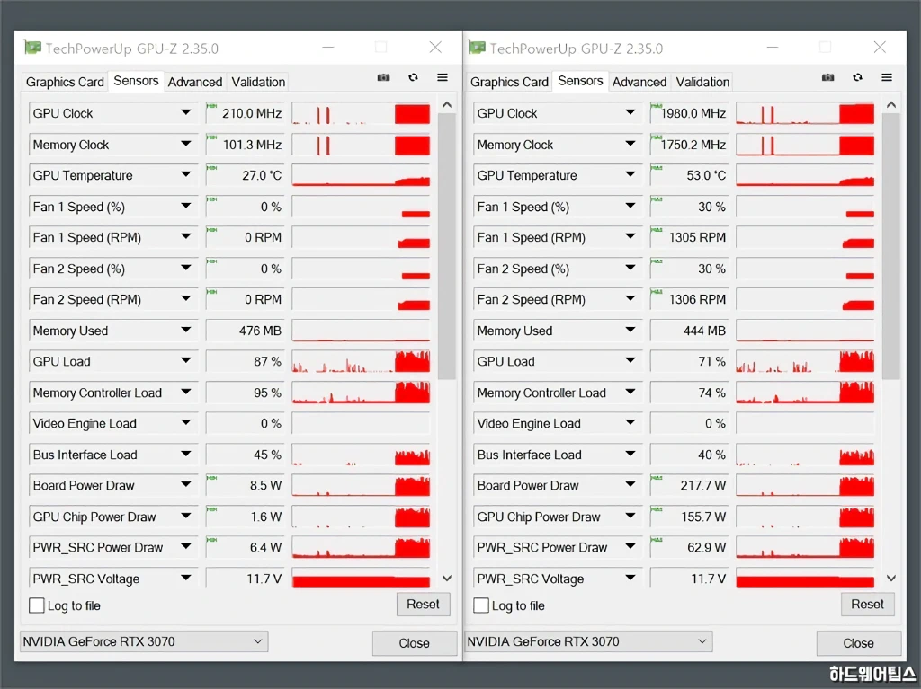Go to Validation tab in left window
The image size is (921, 689).
coord(258,82)
